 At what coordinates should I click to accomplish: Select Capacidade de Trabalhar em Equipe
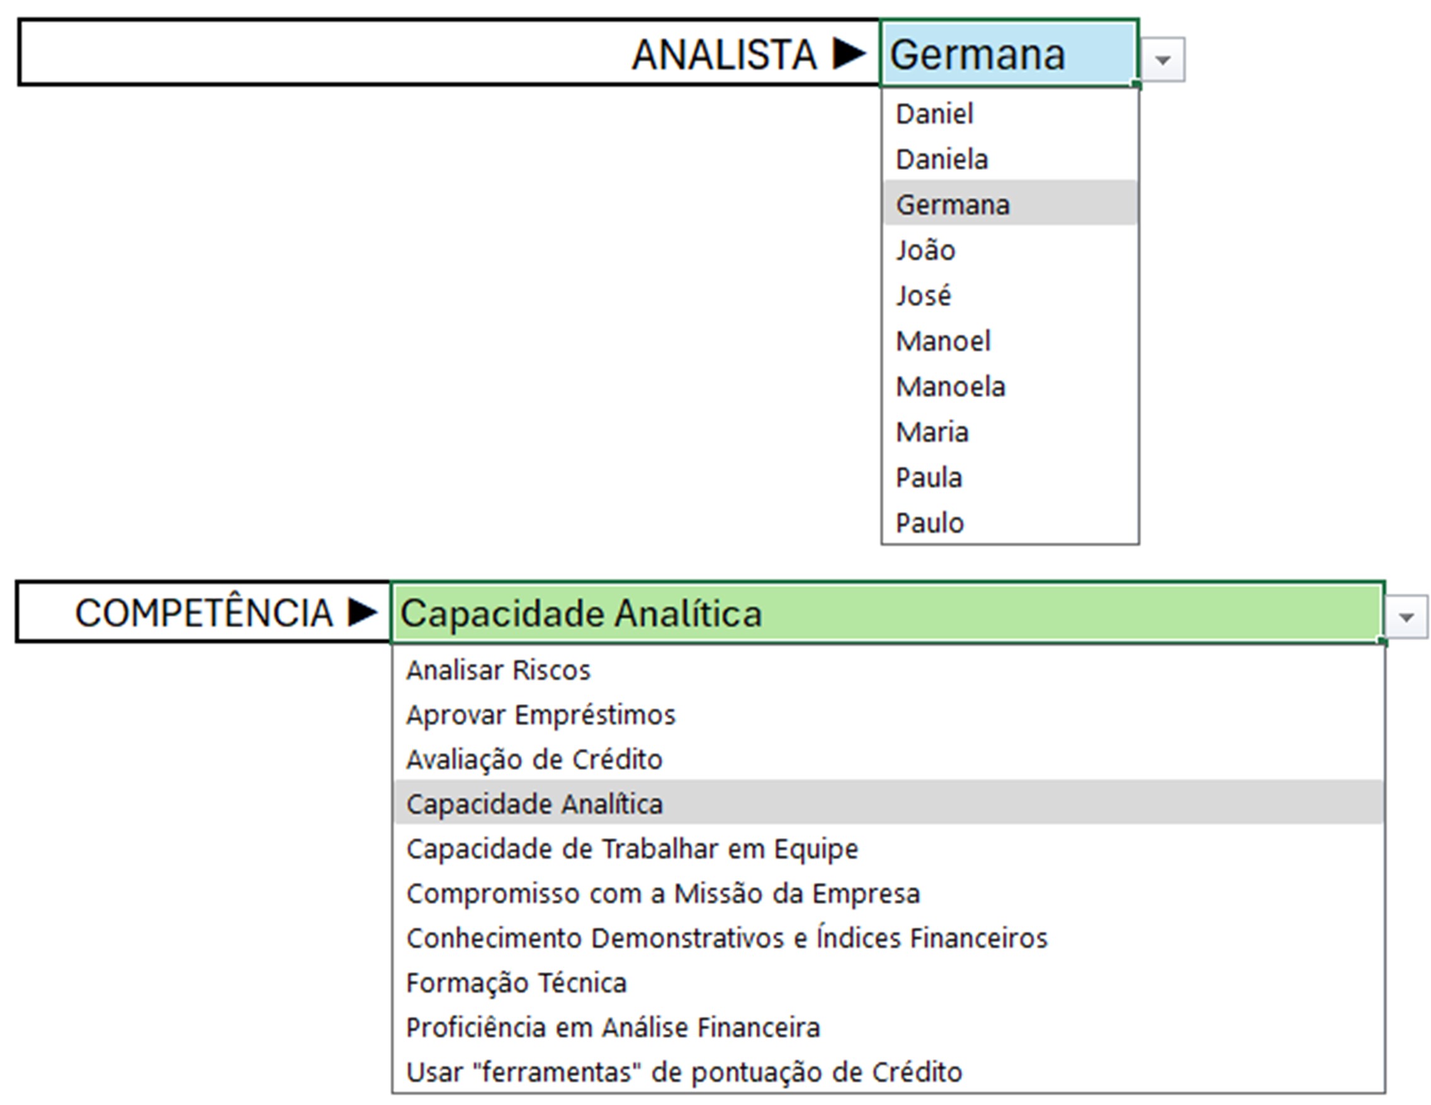(631, 849)
